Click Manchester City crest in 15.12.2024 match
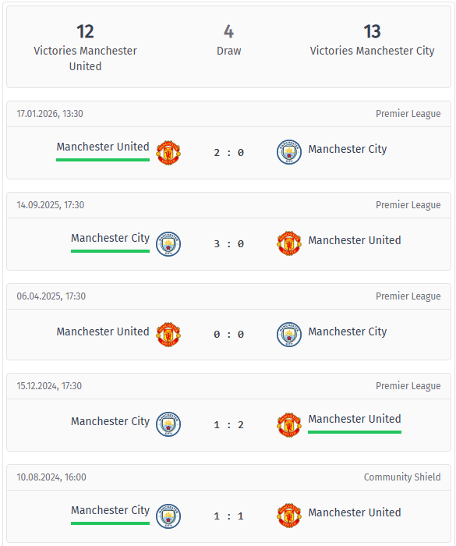 168,424
